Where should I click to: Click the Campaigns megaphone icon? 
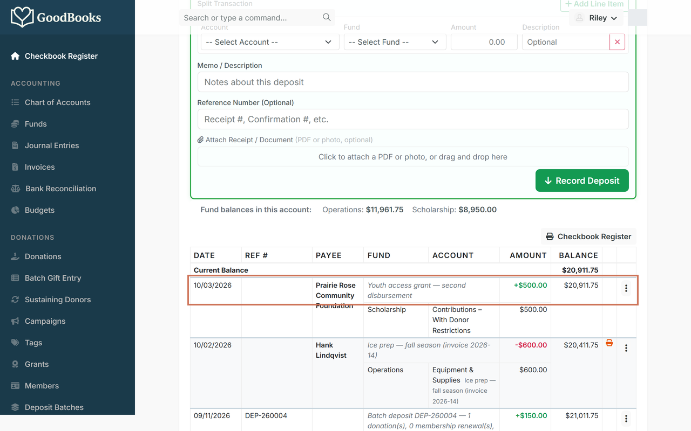(15, 321)
